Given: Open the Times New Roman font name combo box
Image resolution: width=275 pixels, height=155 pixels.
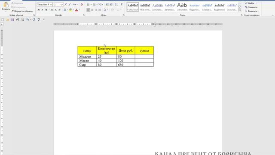Looking at the screenshot, I should pos(44,5).
